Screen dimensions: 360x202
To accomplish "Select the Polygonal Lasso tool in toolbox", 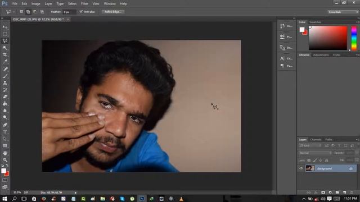I will (5, 41).
